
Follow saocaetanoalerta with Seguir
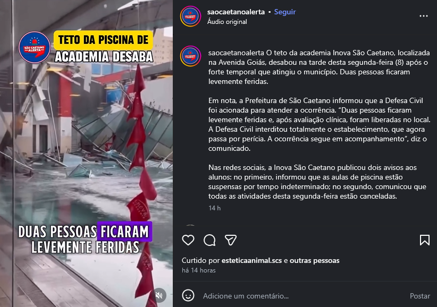point(285,12)
